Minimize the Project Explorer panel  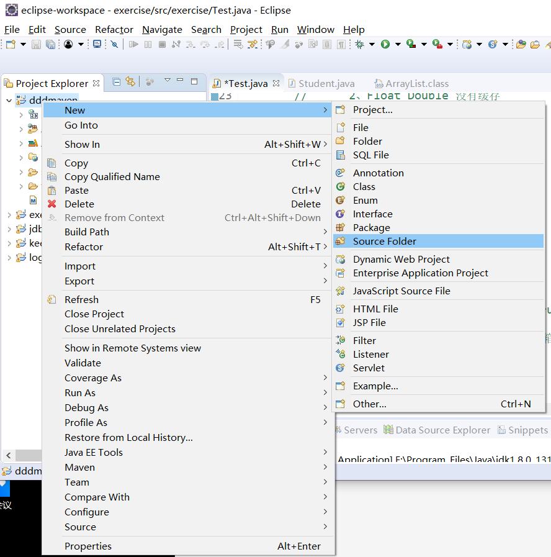click(x=180, y=80)
